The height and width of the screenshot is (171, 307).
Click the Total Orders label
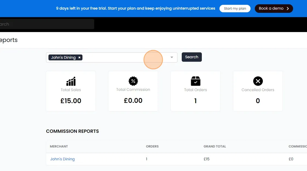(195, 90)
